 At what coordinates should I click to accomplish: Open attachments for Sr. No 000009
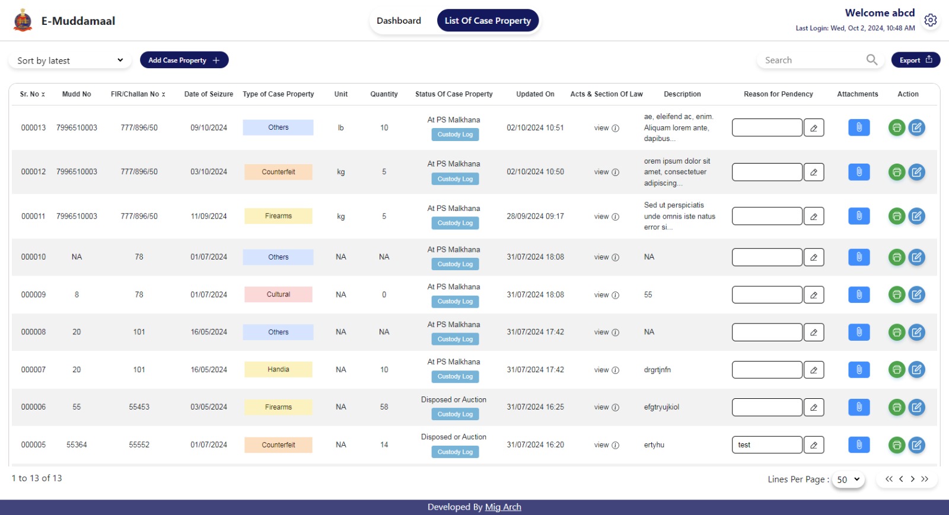click(x=859, y=295)
